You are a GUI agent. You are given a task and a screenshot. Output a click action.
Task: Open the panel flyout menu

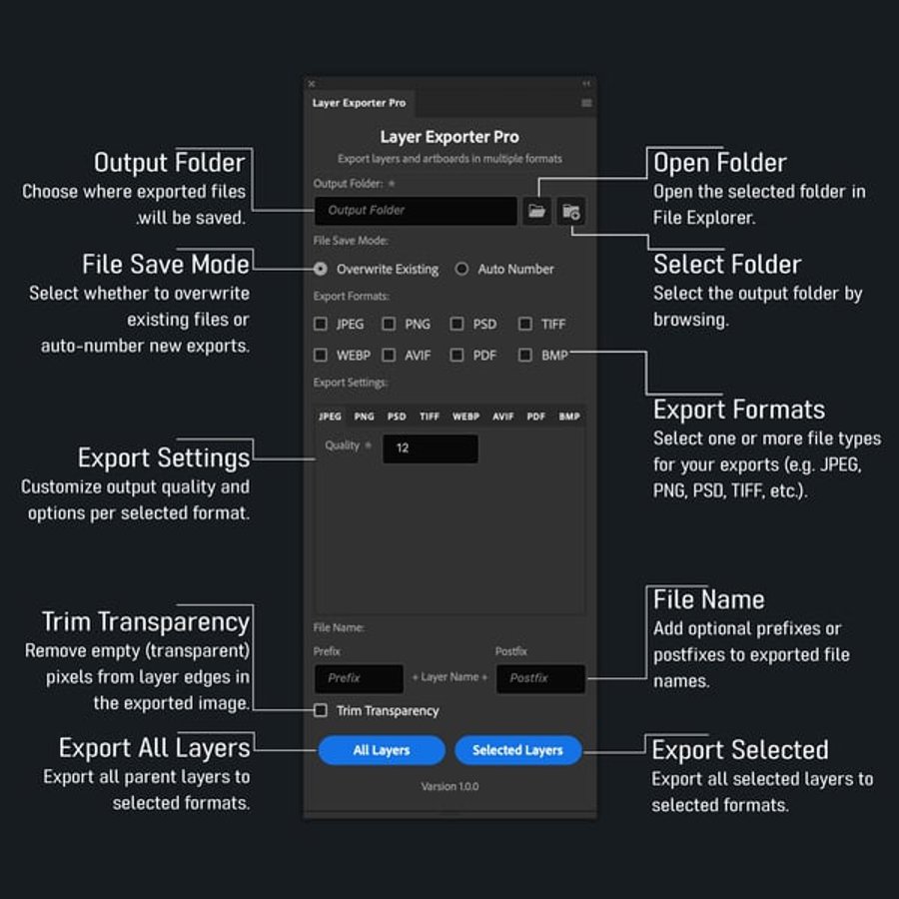[584, 102]
